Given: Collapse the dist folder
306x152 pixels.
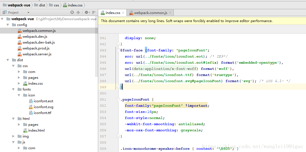Looking at the screenshot, I should click(x=8, y=60).
